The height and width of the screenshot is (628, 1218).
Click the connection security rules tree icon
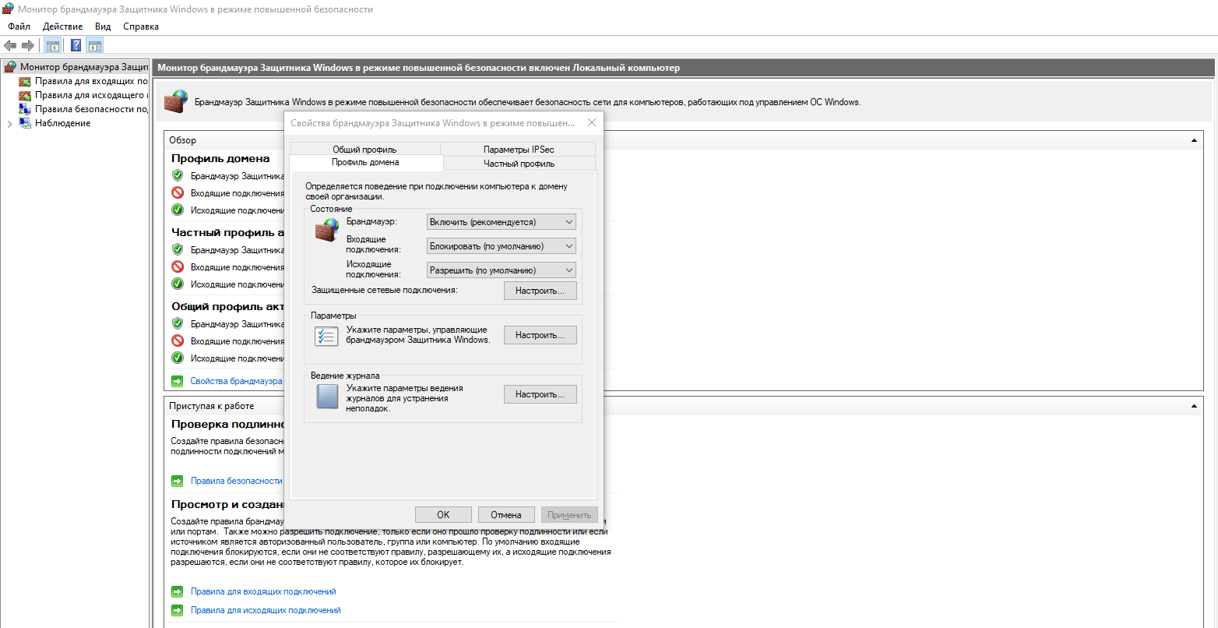pyautogui.click(x=25, y=109)
